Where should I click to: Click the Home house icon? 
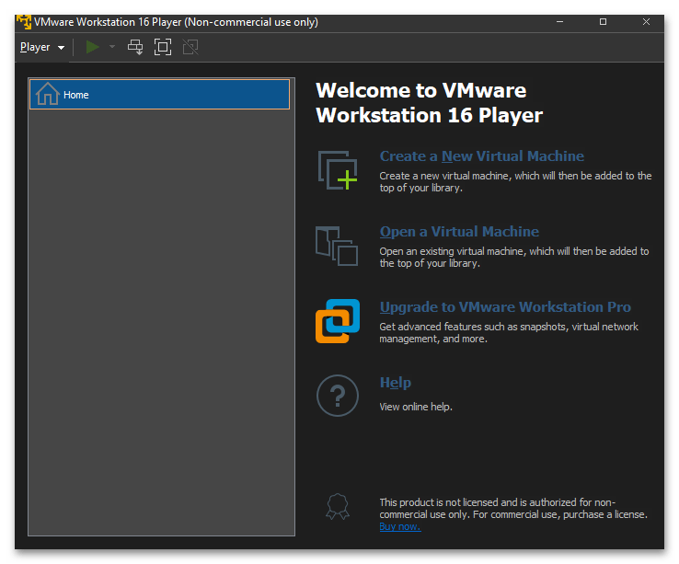tap(47, 94)
